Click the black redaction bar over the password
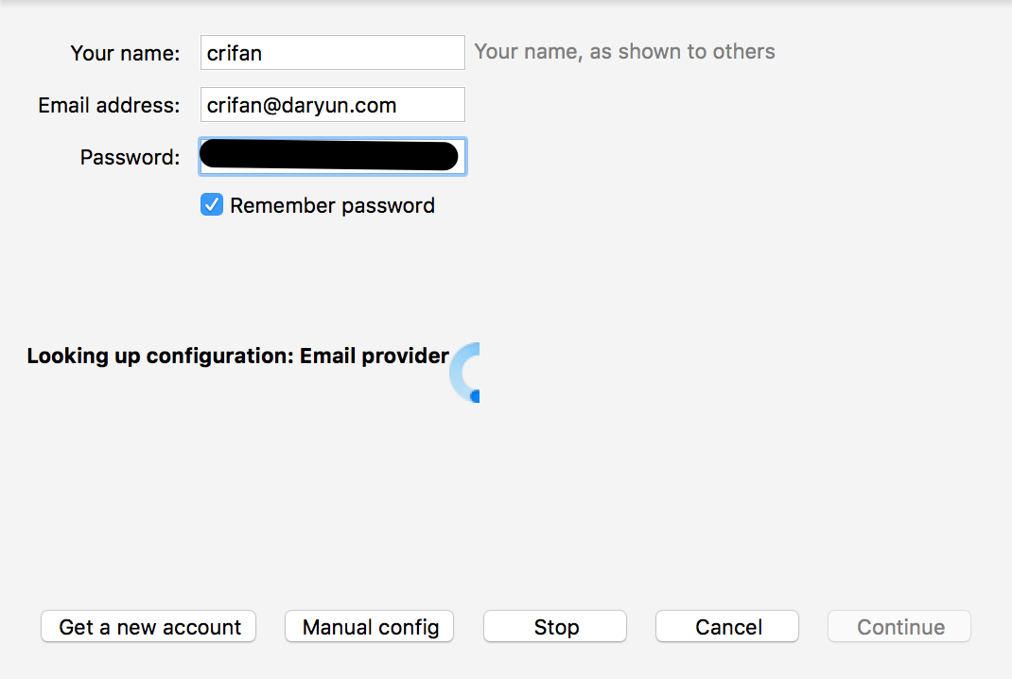1012x679 pixels. click(329, 156)
